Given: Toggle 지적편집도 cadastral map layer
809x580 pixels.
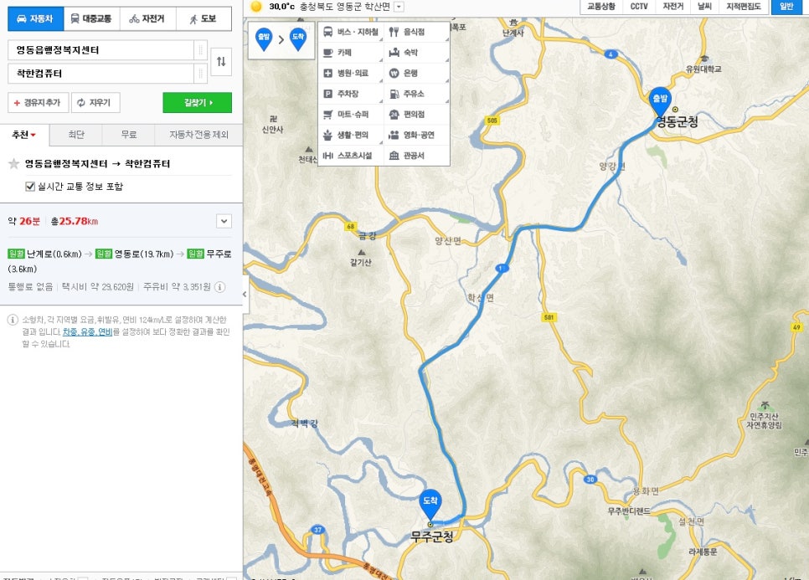Looking at the screenshot, I should tap(743, 6).
